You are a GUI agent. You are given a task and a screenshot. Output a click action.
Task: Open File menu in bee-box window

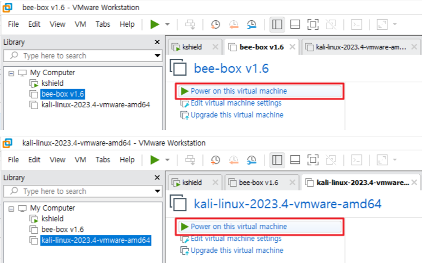pyautogui.click(x=13, y=24)
